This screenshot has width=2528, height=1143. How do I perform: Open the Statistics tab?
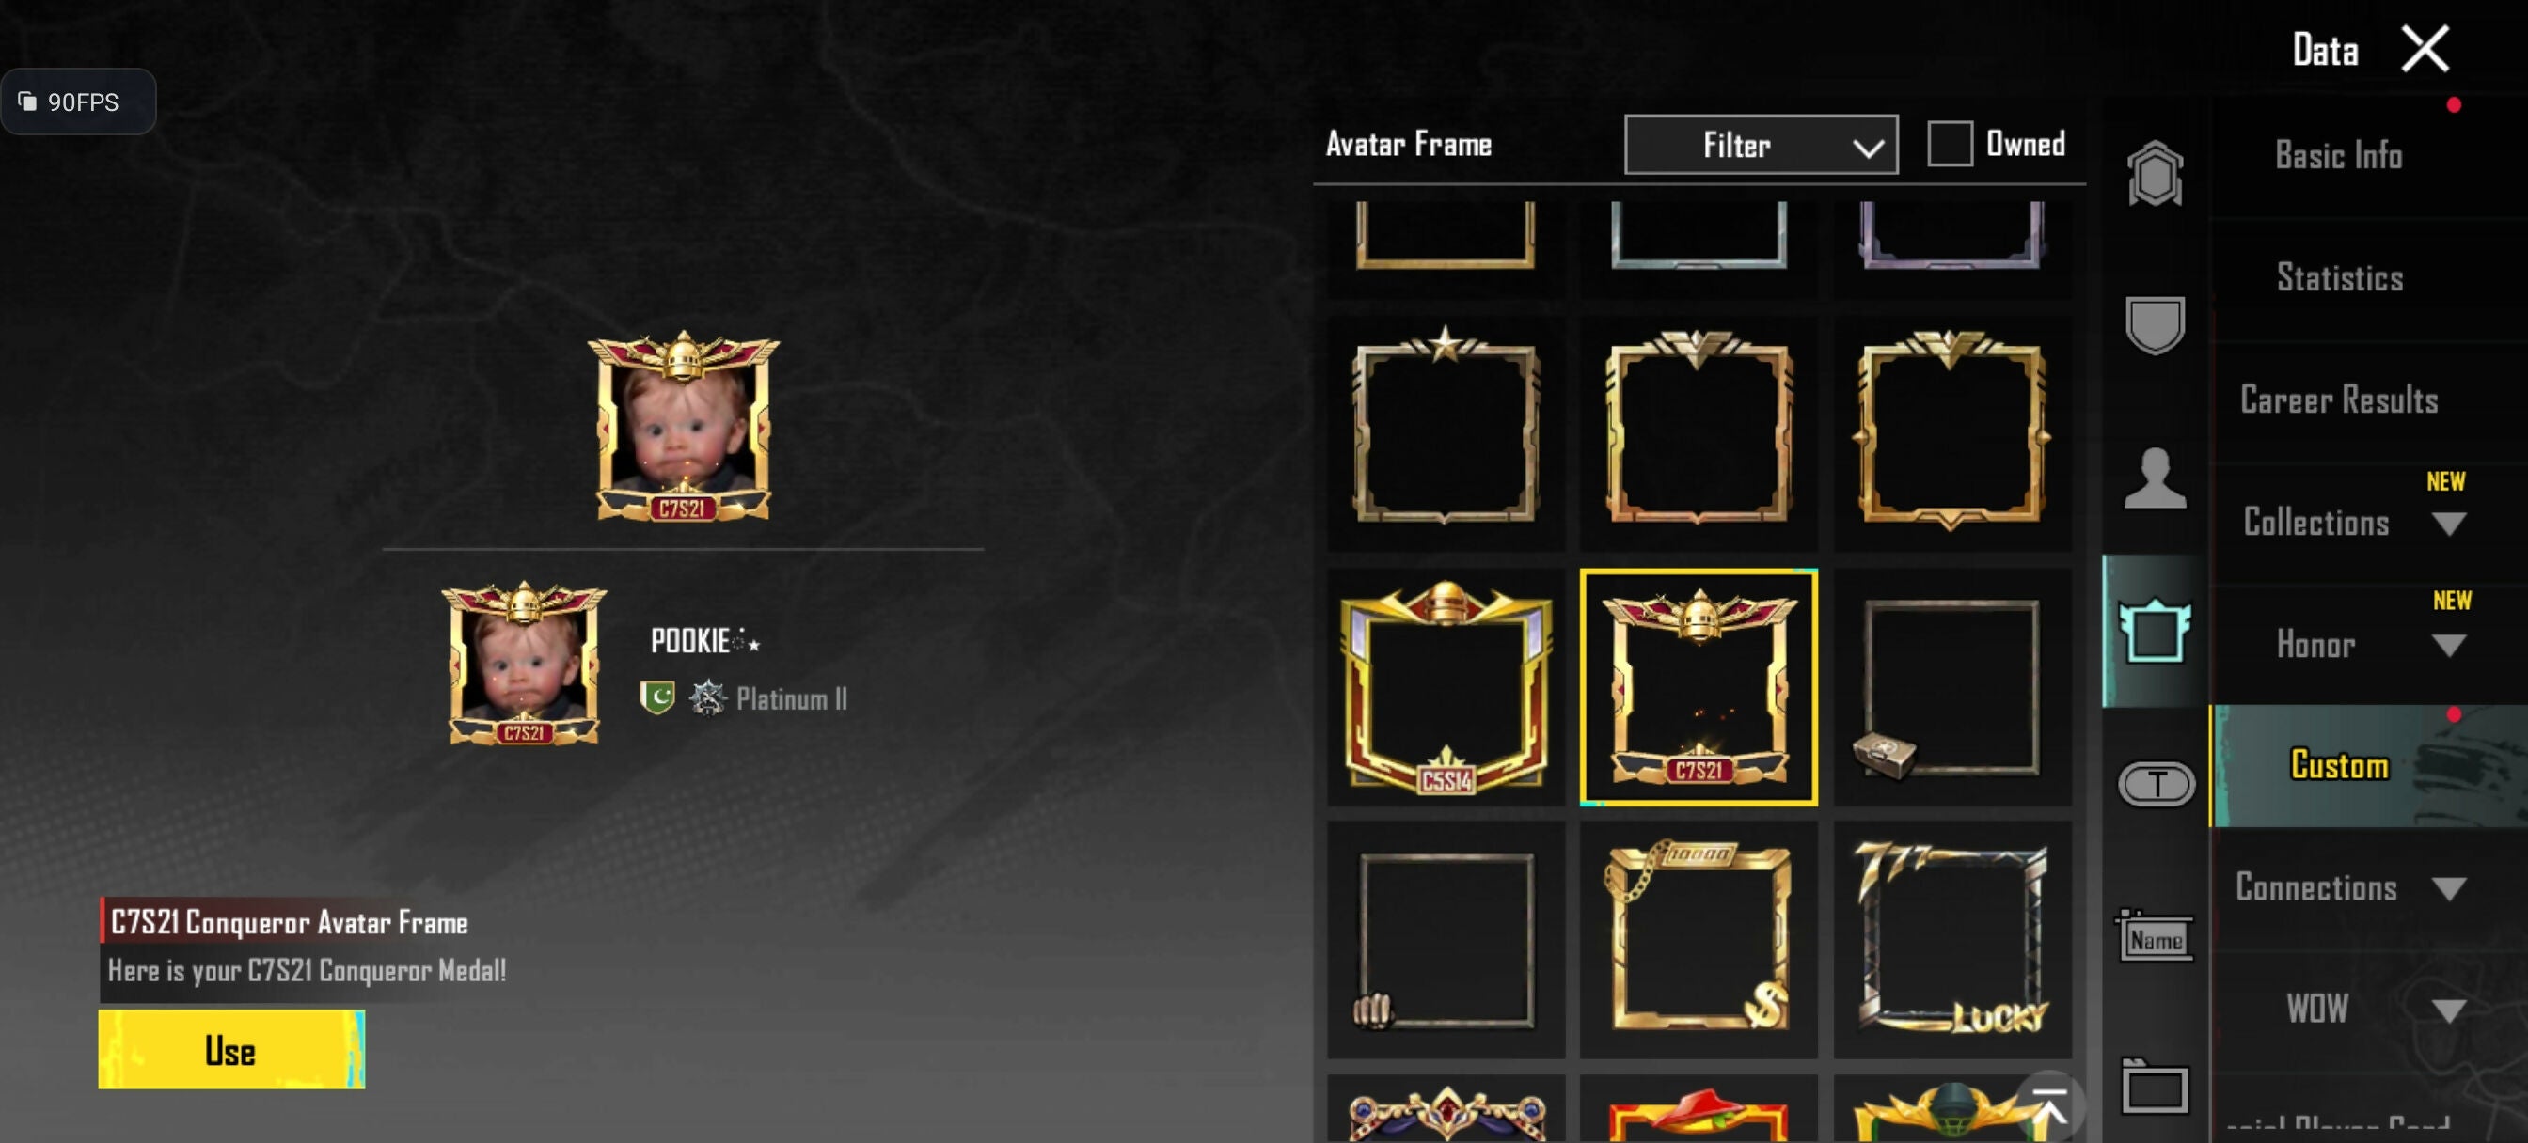[x=2339, y=277]
